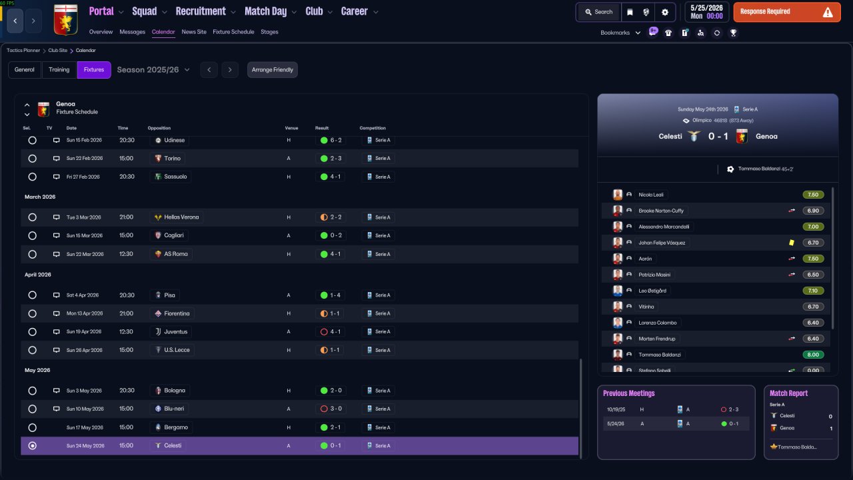Screen dimensions: 853x480
Task: Click substitution arrow next to Brooke Norton-Cuffy
Action: pyautogui.click(x=792, y=211)
